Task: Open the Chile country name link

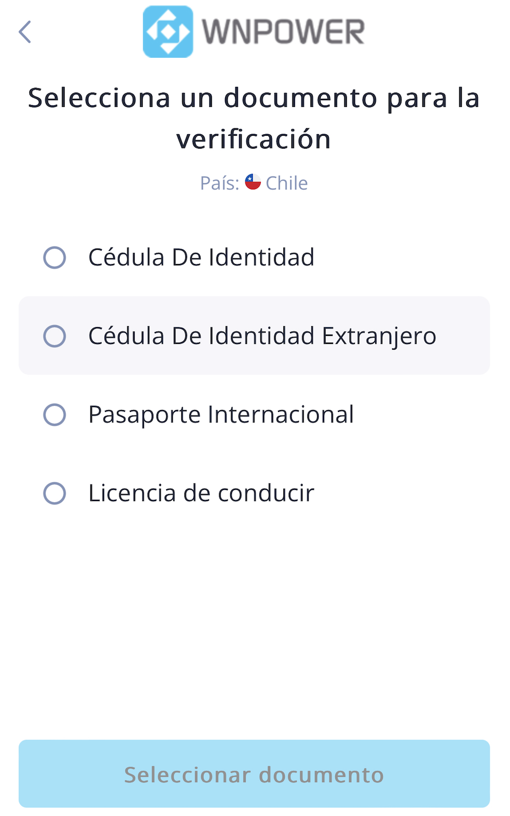Action: [287, 183]
